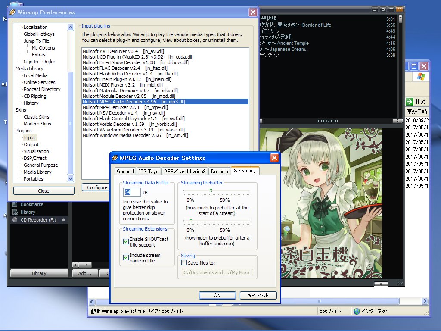The image size is (441, 331).
Task: Click the History icon in Winamp library
Action: [x=15, y=212]
